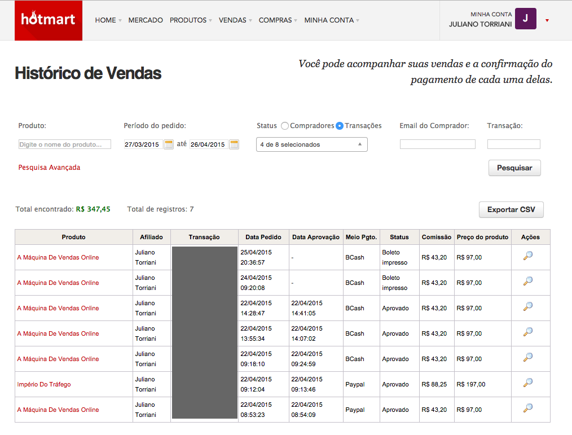The width and height of the screenshot is (572, 435).
Task: Open Império Do Tráfego product link
Action: click(x=44, y=384)
